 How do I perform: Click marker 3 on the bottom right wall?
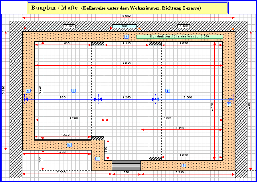tap(184, 165)
